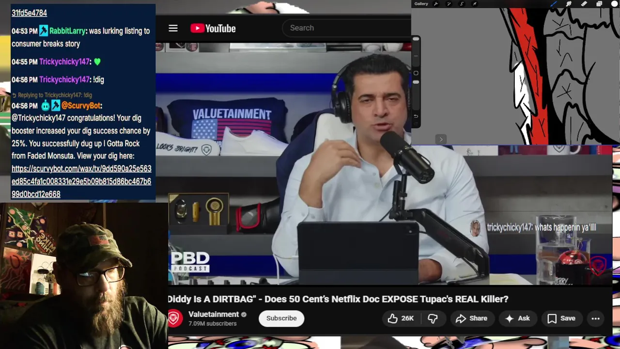
Task: Open the link ending 31fd5e4784 in chat
Action: pyautogui.click(x=29, y=13)
